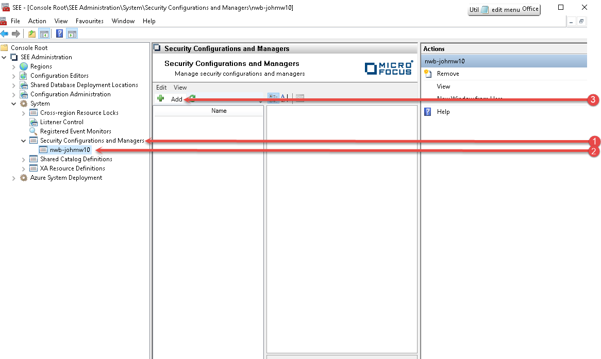Image resolution: width=601 pixels, height=359 pixels.
Task: Click the Registered Event Monitors magnifier icon
Action: coord(34,131)
